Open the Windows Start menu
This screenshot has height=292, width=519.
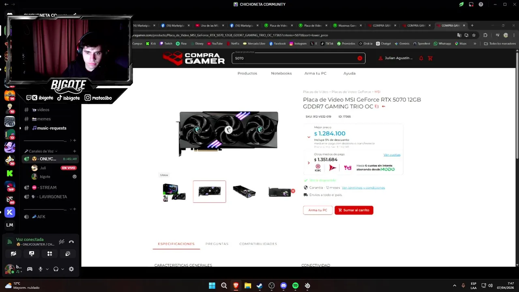click(x=212, y=286)
